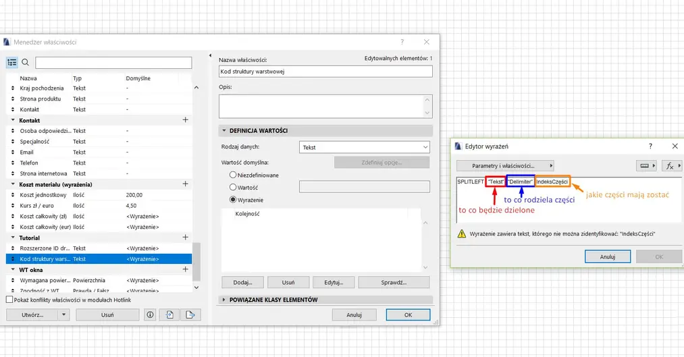The height and width of the screenshot is (357, 684).
Task: Select the Kraj pochodzenia property row
Action: 99,88
